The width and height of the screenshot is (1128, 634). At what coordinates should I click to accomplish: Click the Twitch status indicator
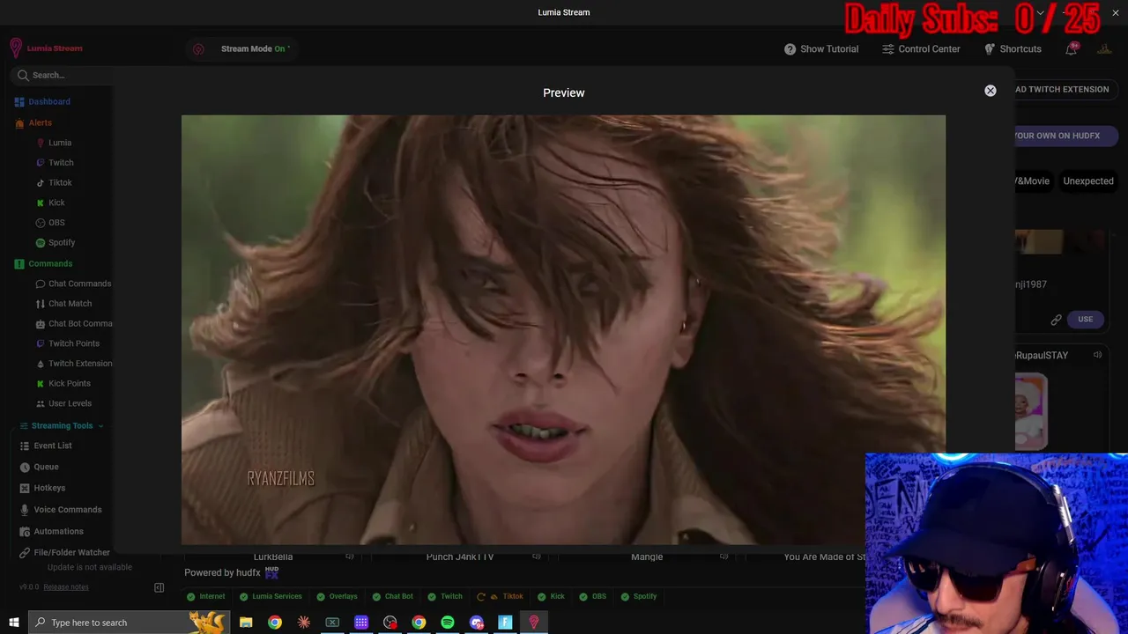click(445, 596)
